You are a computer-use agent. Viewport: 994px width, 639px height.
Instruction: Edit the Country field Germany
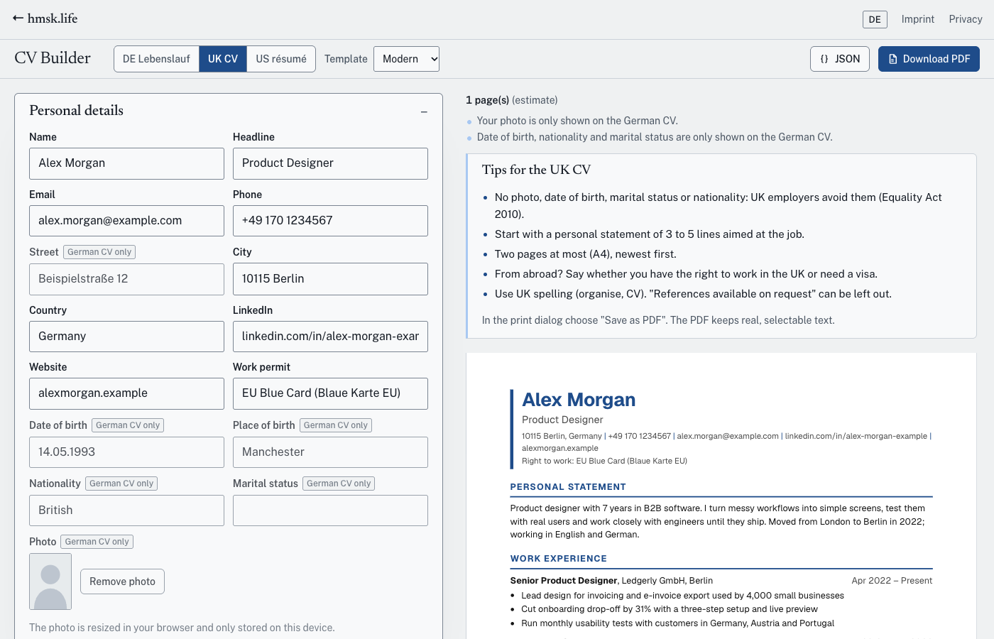pos(126,337)
